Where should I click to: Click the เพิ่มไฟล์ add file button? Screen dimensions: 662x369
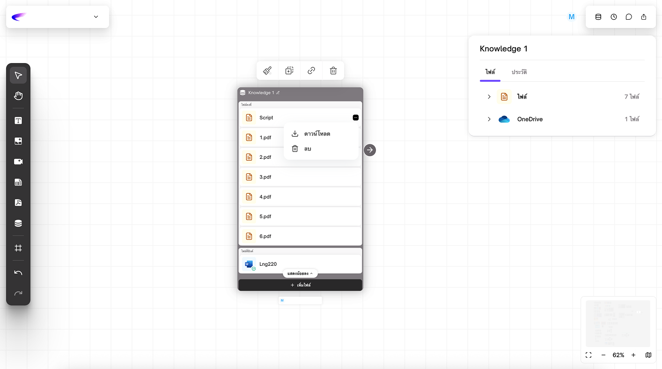300,285
